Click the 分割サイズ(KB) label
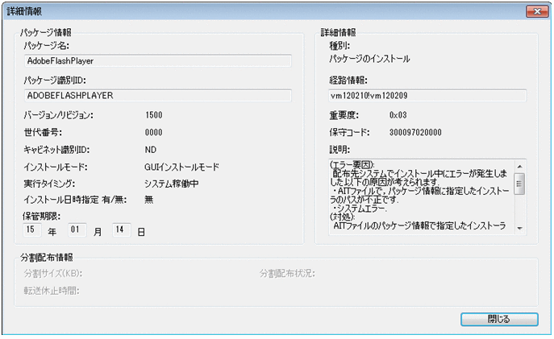 pyautogui.click(x=53, y=274)
